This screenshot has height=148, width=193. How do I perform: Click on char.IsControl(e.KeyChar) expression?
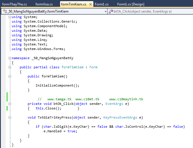(x=140, y=127)
